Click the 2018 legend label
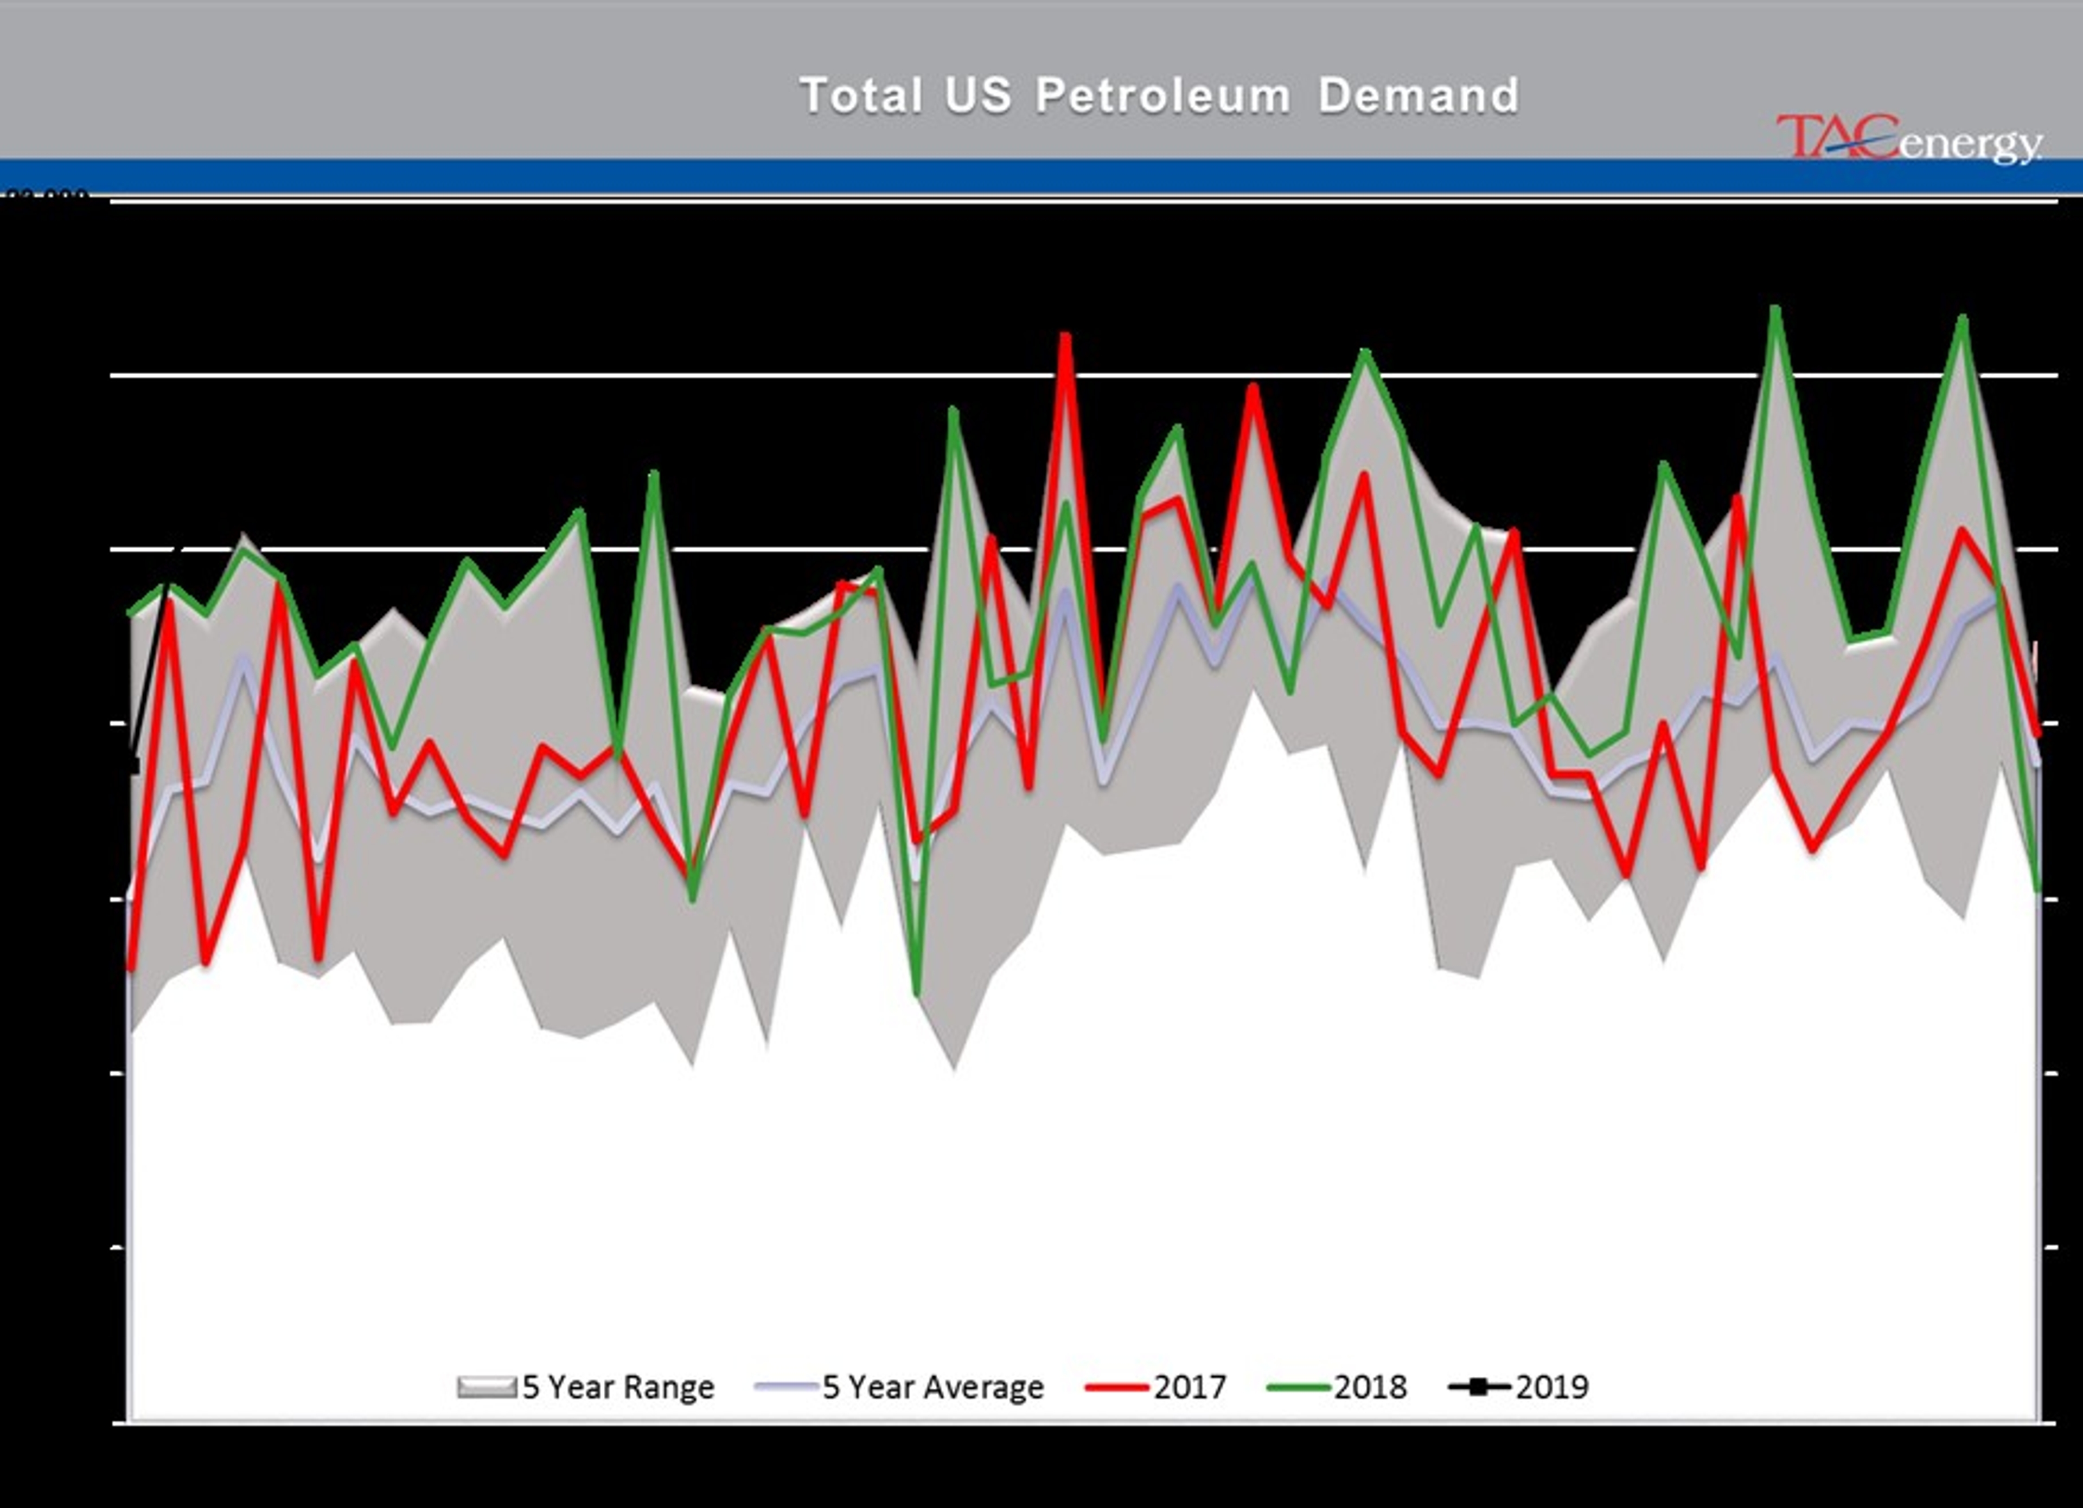The width and height of the screenshot is (2083, 1508). [1371, 1387]
